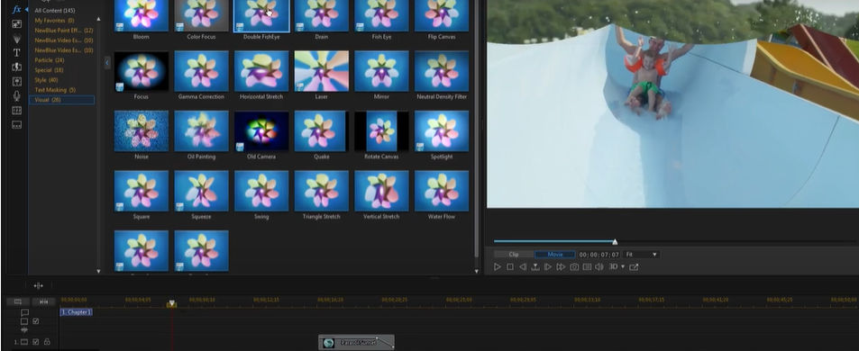Click the timeline playhead marker
The height and width of the screenshot is (351, 859).
tap(171, 303)
